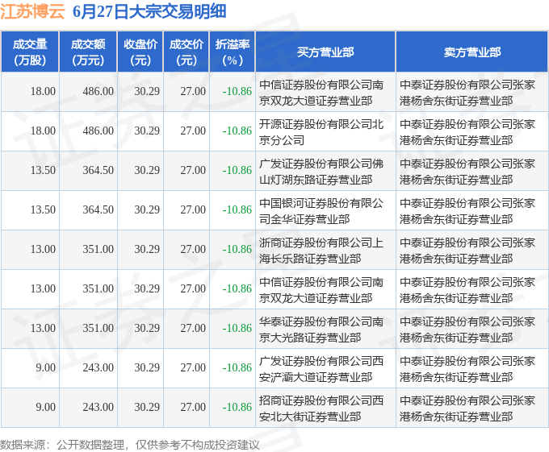Select the 卖方营业部 column header

click(x=472, y=52)
